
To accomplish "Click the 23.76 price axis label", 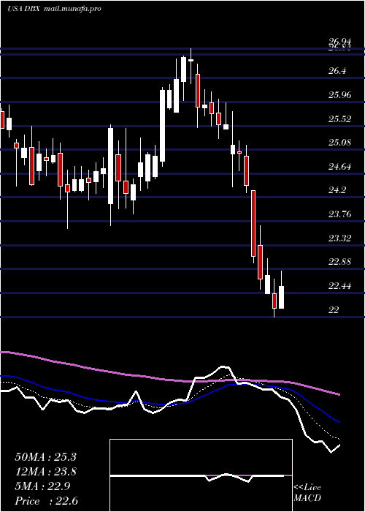I will click(340, 214).
